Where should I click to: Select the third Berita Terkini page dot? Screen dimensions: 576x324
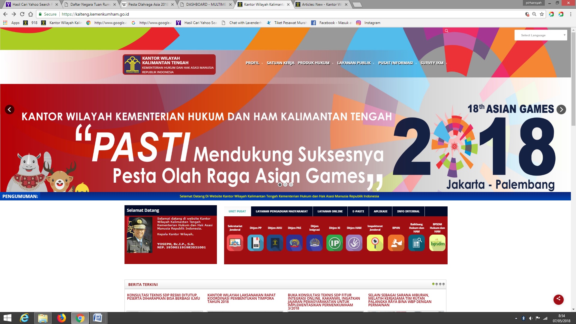click(440, 284)
